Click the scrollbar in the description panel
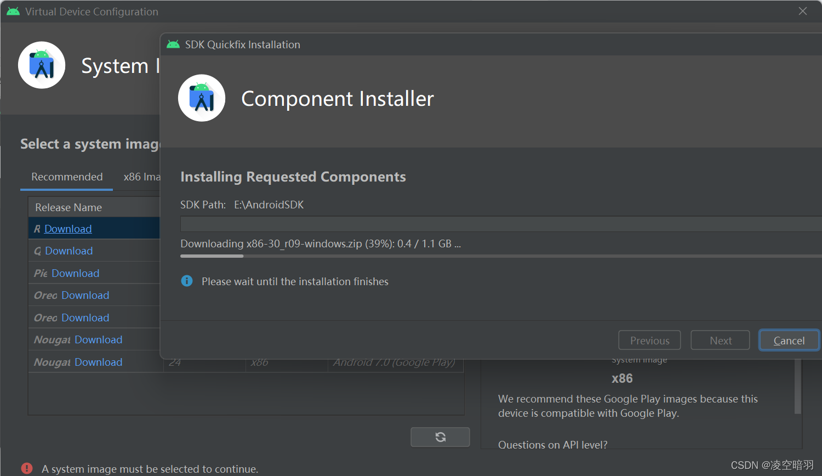The image size is (822, 476). 798,387
